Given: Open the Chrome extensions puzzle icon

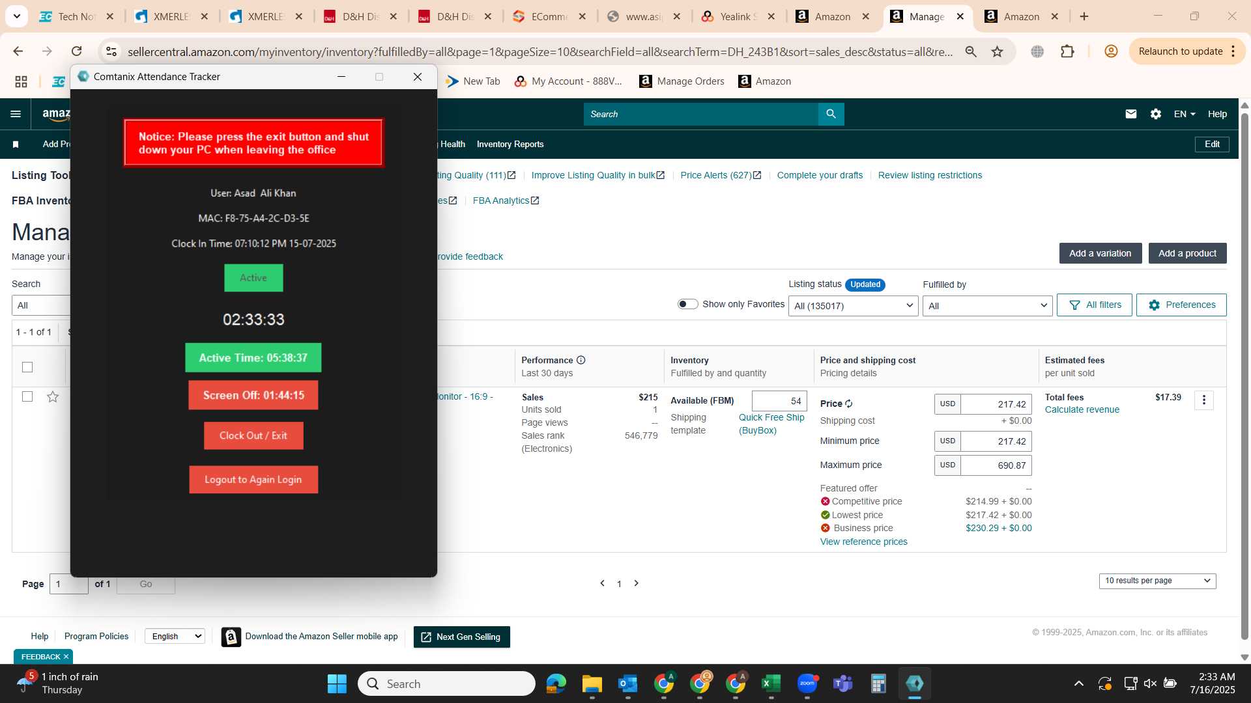Looking at the screenshot, I should (x=1067, y=51).
